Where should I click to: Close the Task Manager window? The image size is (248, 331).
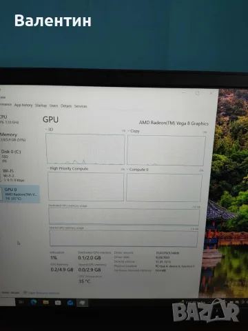[211, 93]
